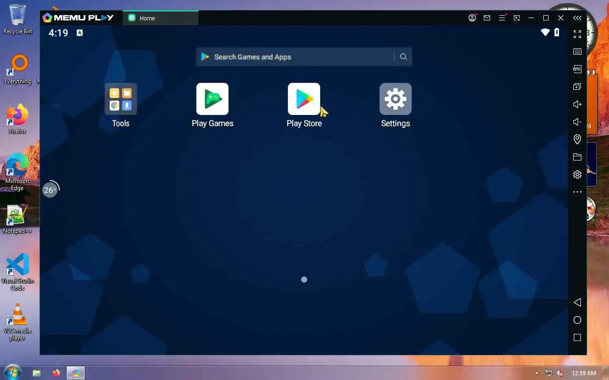Select the Firefox desktop shortcut

coord(18,119)
